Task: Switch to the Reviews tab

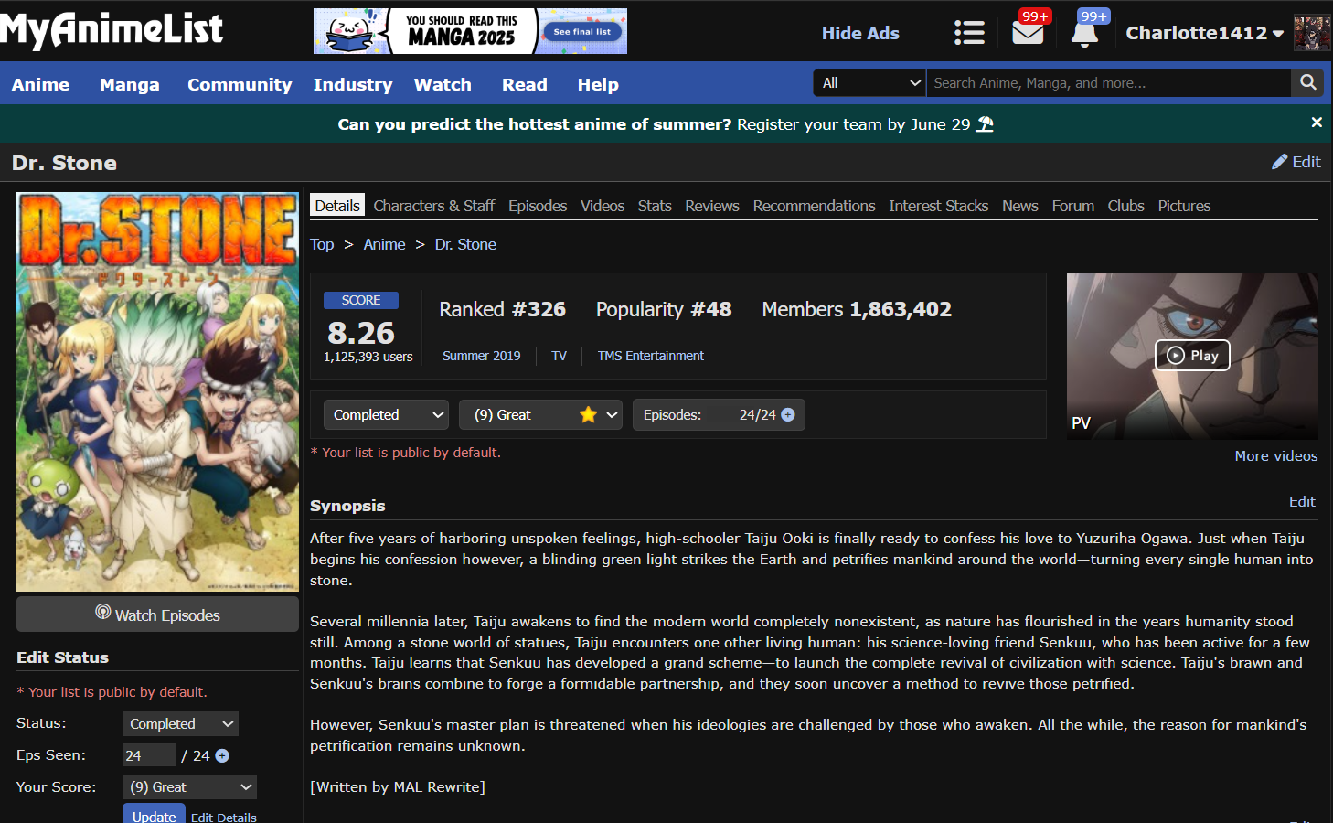Action: coord(712,206)
